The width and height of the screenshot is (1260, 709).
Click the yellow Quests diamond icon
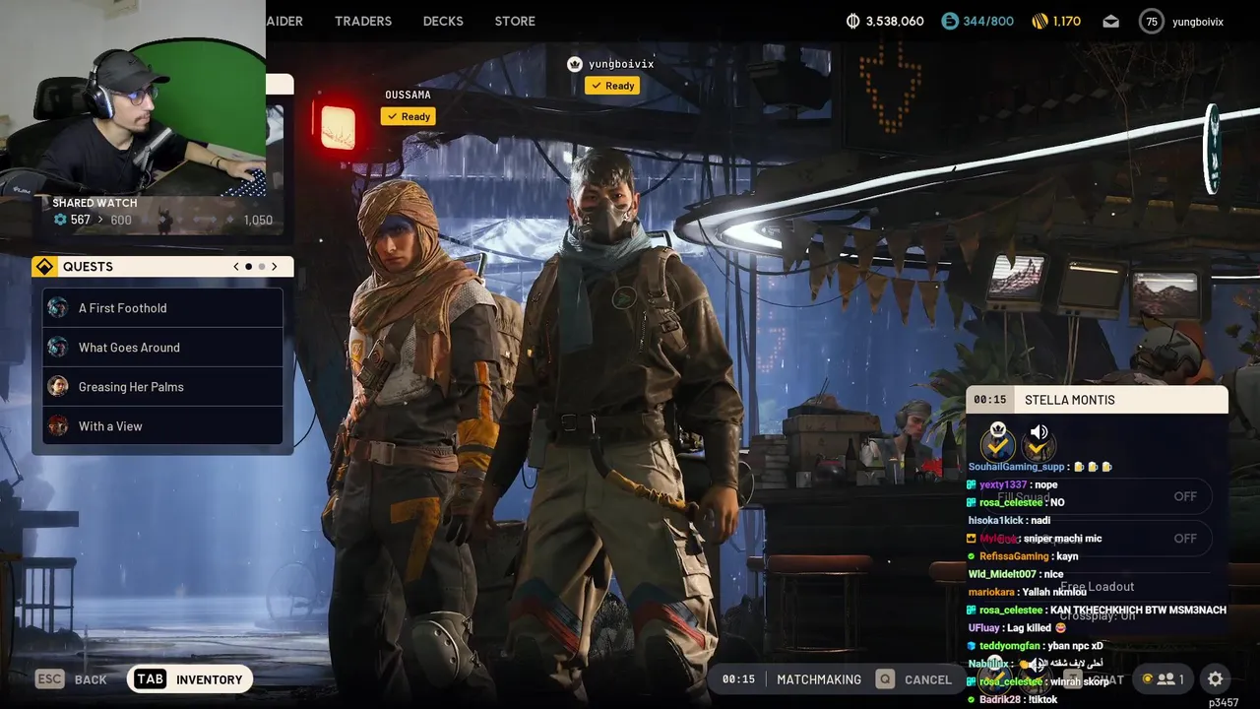click(44, 267)
